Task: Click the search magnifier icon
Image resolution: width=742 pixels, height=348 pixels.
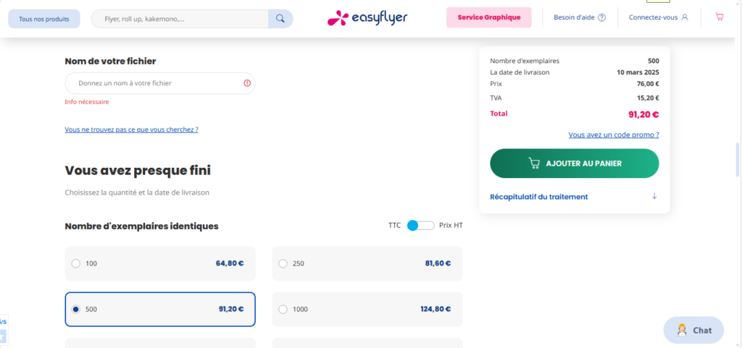Action: point(280,19)
